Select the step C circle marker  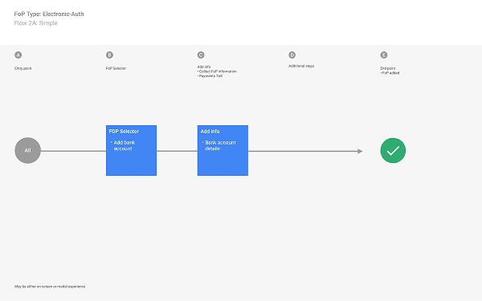click(x=201, y=55)
